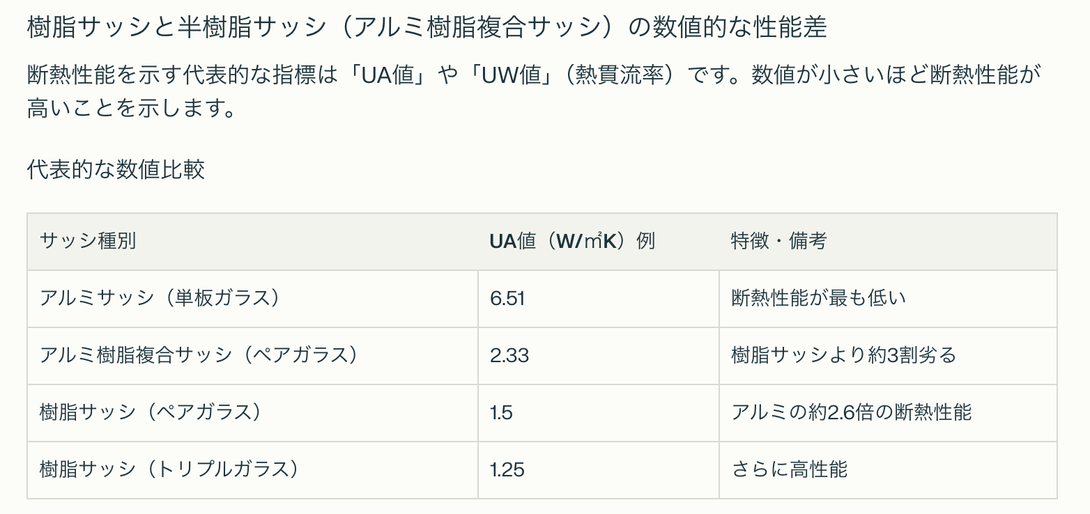This screenshot has height=514, width=1090.
Task: Click the heading about 樹脂サッシと半樹脂サッシ
Action: coord(427,27)
